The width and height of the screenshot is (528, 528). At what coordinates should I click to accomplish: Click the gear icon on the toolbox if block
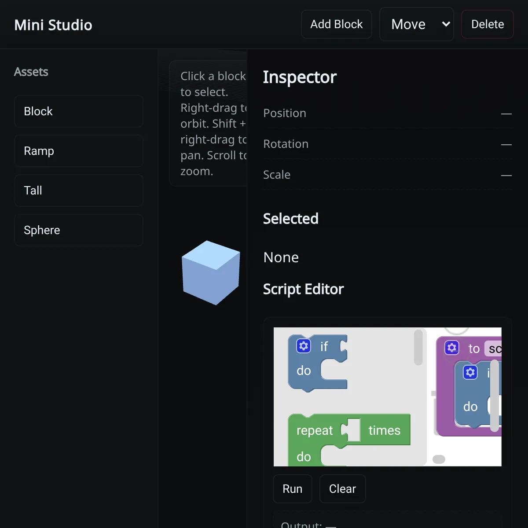click(304, 346)
